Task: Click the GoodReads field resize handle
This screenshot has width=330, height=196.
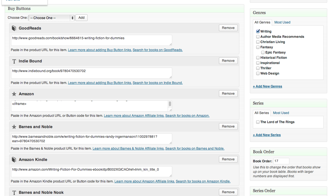Action: 171,44
